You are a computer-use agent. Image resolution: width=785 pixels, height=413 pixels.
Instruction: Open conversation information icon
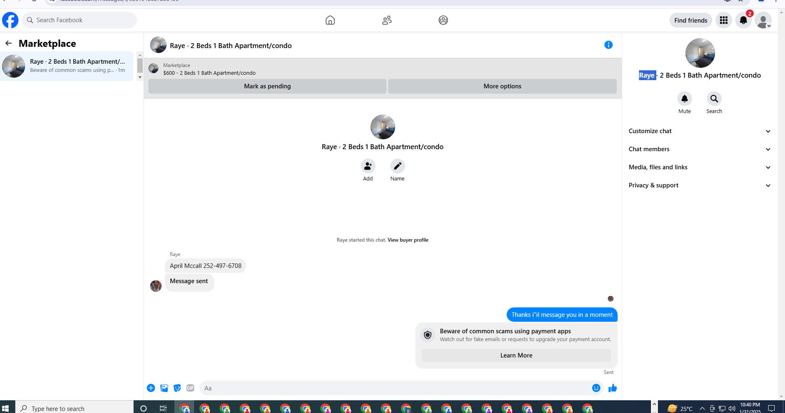pos(609,45)
